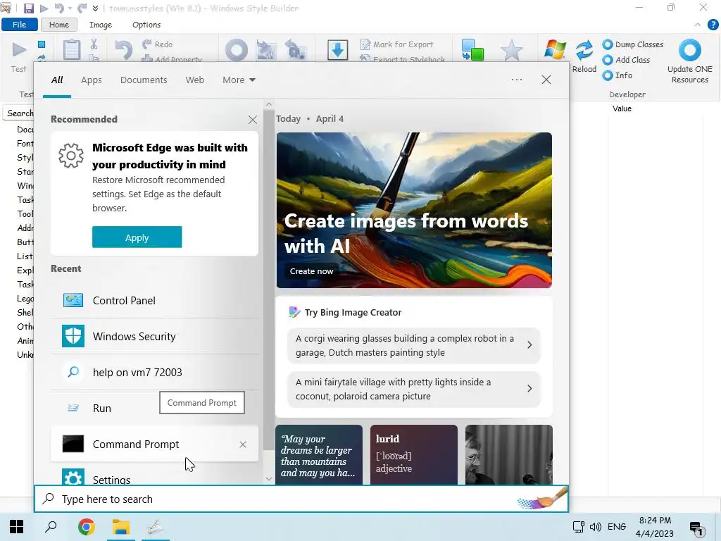This screenshot has width=721, height=541.
Task: Click the volume speaker icon in system tray
Action: [595, 527]
